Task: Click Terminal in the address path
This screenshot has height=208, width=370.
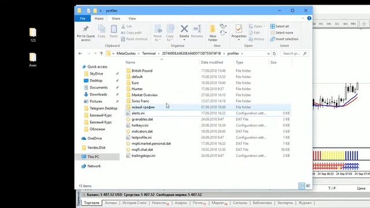Action: (149, 54)
